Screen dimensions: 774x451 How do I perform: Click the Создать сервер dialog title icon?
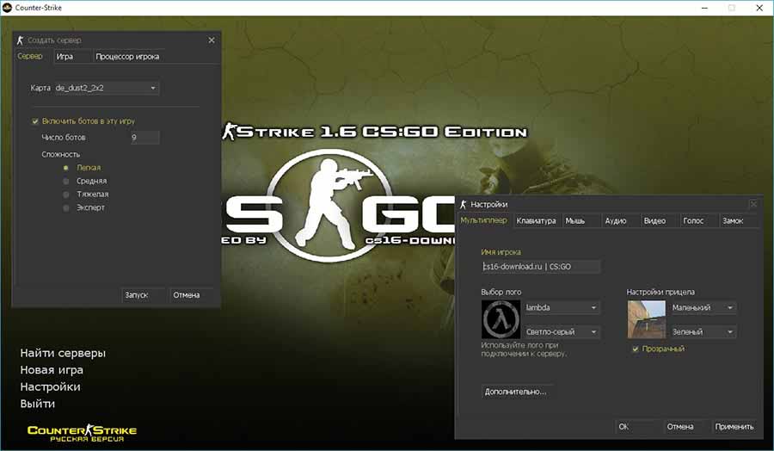coord(20,40)
